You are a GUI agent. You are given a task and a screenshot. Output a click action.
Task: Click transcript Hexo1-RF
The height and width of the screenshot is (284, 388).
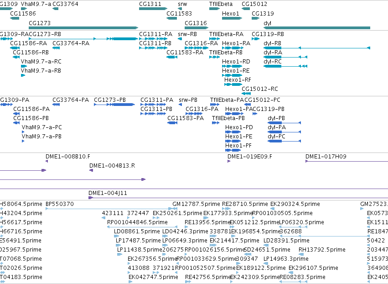coord(238,80)
